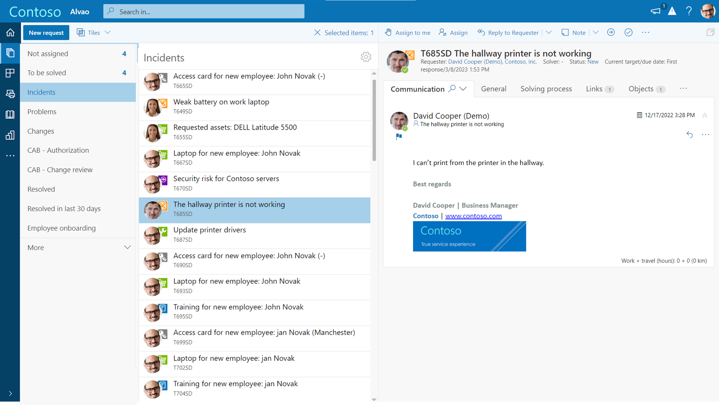Open the Home view in left sidebar
This screenshot has height=405, width=719.
click(10, 32)
